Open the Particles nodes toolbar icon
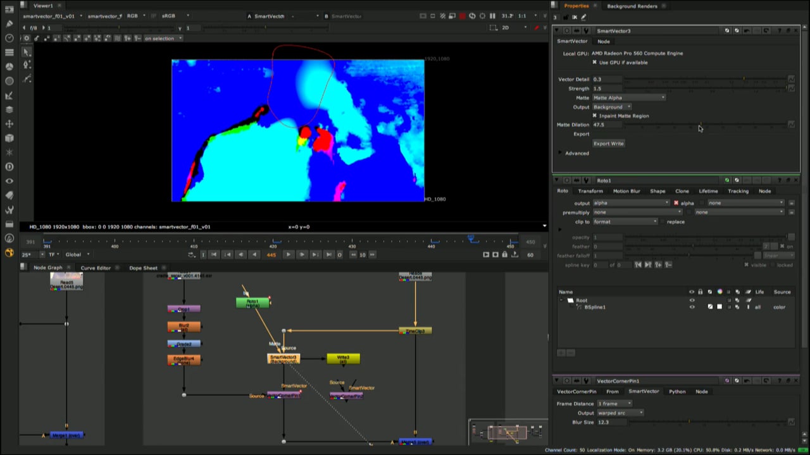810x455 pixels. (9, 152)
